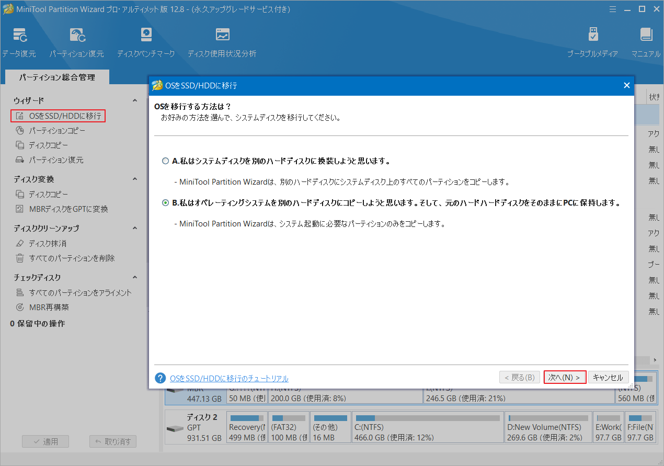The image size is (664, 466).
Task: Open the Data Recovery (データ復元) tool
Action: pyautogui.click(x=19, y=42)
